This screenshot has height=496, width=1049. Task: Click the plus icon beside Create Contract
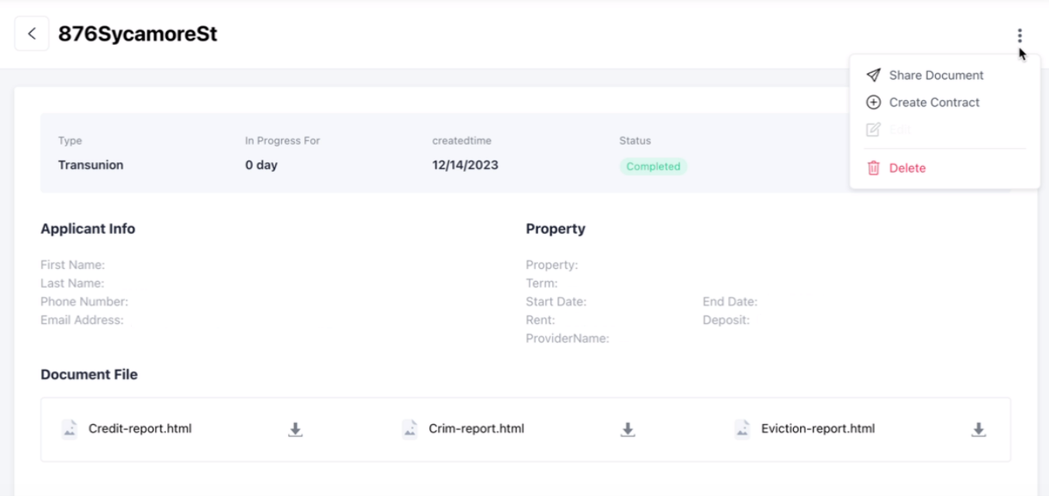click(874, 102)
